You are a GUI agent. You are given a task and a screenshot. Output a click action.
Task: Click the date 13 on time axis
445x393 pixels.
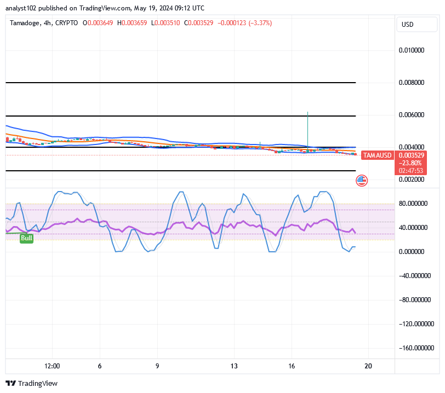coord(234,366)
